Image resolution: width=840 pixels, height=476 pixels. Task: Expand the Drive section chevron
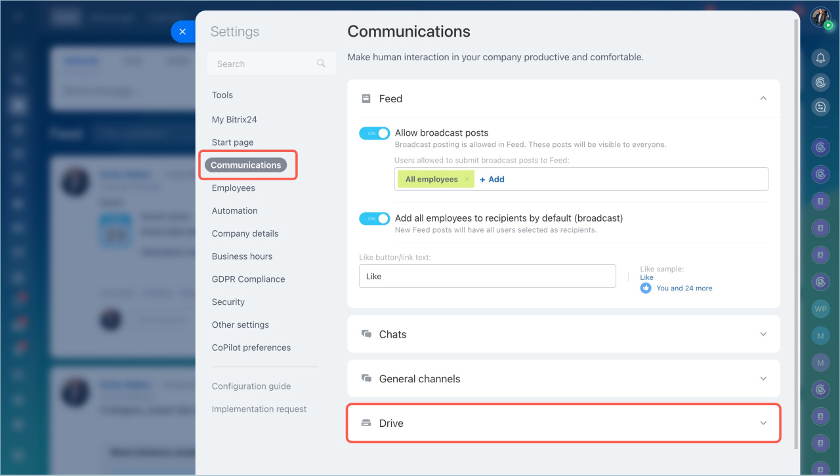click(763, 424)
